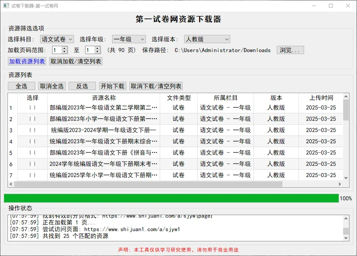Click the 开始下载 button
The width and height of the screenshot is (357, 256).
click(113, 86)
